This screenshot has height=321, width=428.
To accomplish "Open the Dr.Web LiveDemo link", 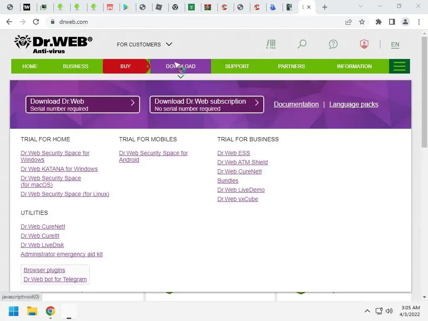I will 241,190.
